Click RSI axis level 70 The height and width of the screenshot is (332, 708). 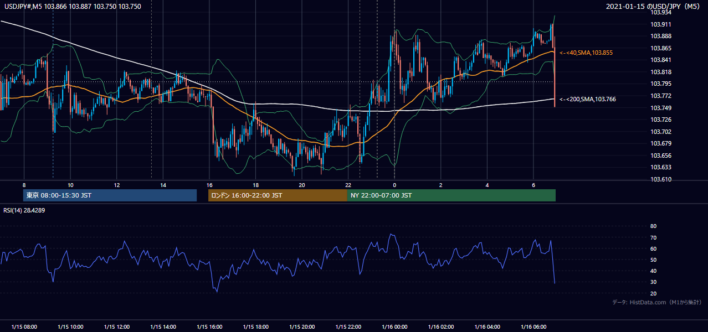coord(653,237)
